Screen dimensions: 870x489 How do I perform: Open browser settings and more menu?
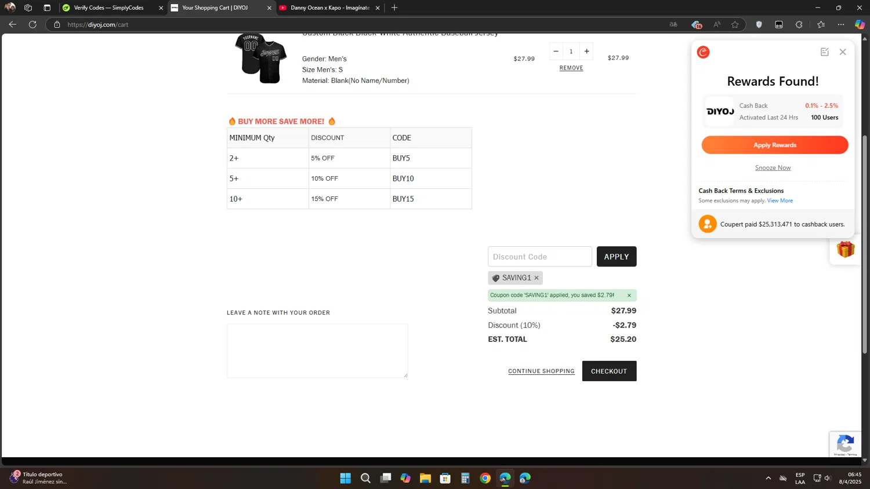pyautogui.click(x=841, y=24)
